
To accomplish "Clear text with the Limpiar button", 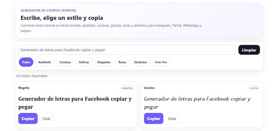I will 249,50.
